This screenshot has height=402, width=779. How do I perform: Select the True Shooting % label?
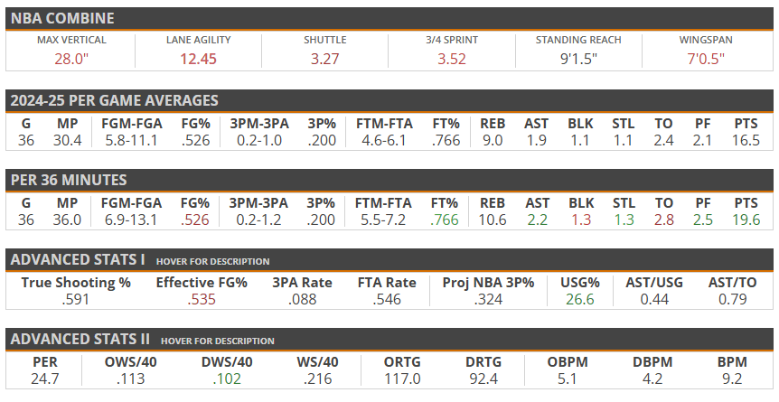click(76, 283)
